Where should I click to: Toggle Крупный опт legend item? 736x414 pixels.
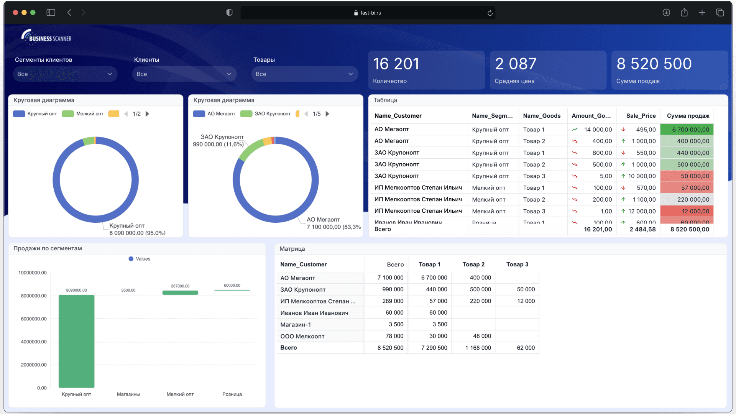click(x=35, y=114)
